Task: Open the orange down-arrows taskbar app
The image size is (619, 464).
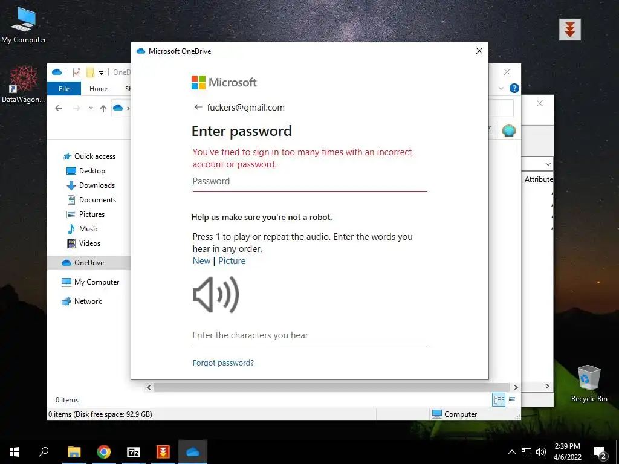Action: (163, 452)
